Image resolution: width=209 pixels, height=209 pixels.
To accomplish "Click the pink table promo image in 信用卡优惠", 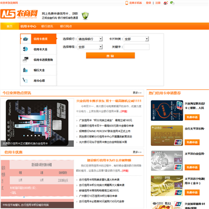I will [x=37, y=183].
